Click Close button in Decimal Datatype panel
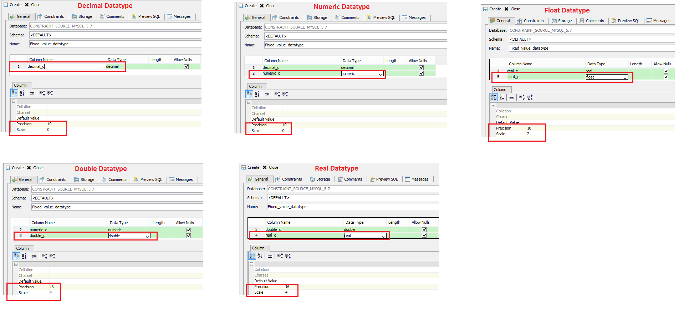 32,5
